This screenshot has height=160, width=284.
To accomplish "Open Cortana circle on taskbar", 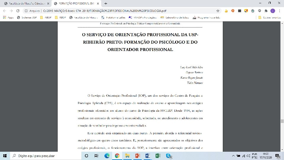I will click(86, 156).
